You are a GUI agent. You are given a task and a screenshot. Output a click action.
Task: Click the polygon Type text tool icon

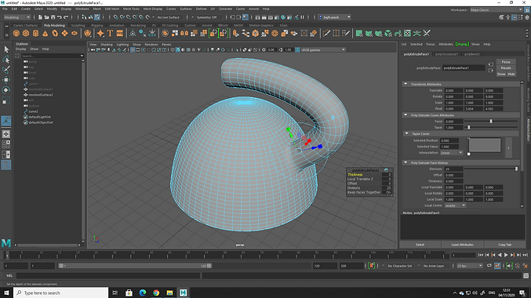[x=110, y=33]
